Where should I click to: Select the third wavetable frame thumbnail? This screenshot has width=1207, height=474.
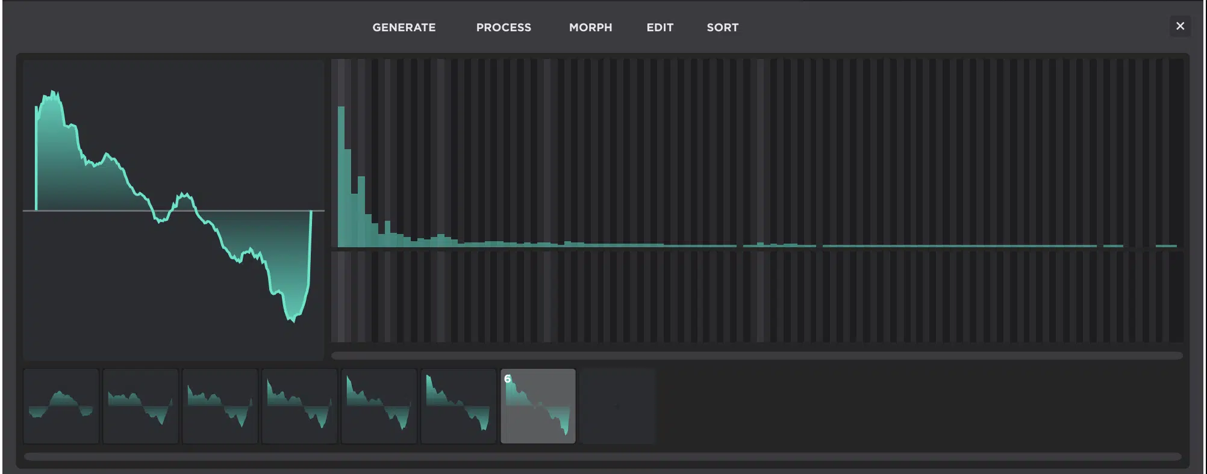220,406
